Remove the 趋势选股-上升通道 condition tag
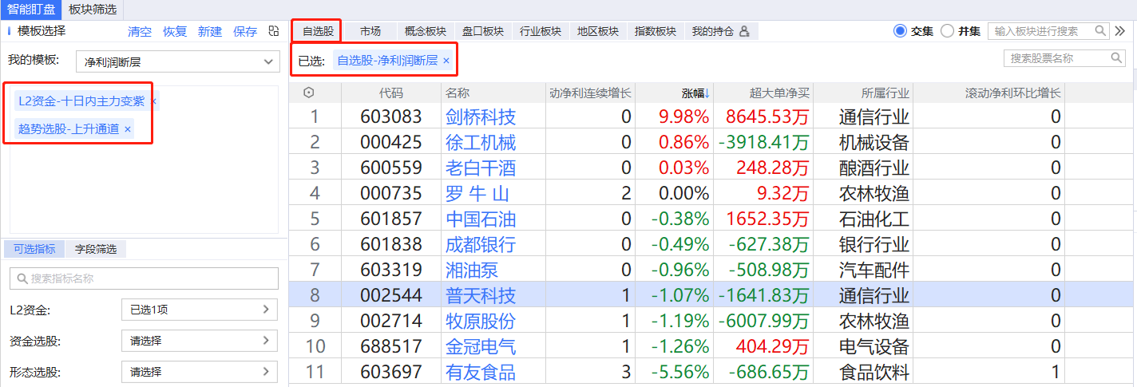Screen dimensions: 1137x387 coord(128,128)
